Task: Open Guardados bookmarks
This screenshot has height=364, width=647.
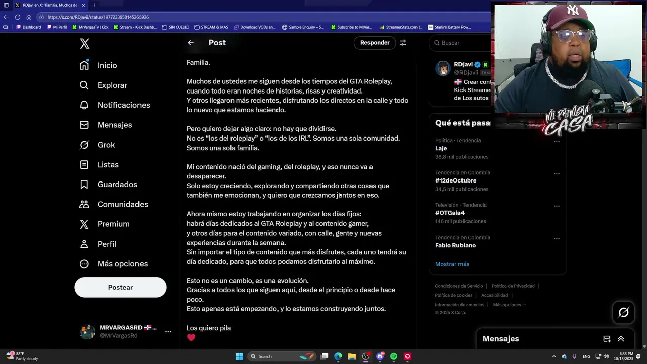Action: [109, 185]
